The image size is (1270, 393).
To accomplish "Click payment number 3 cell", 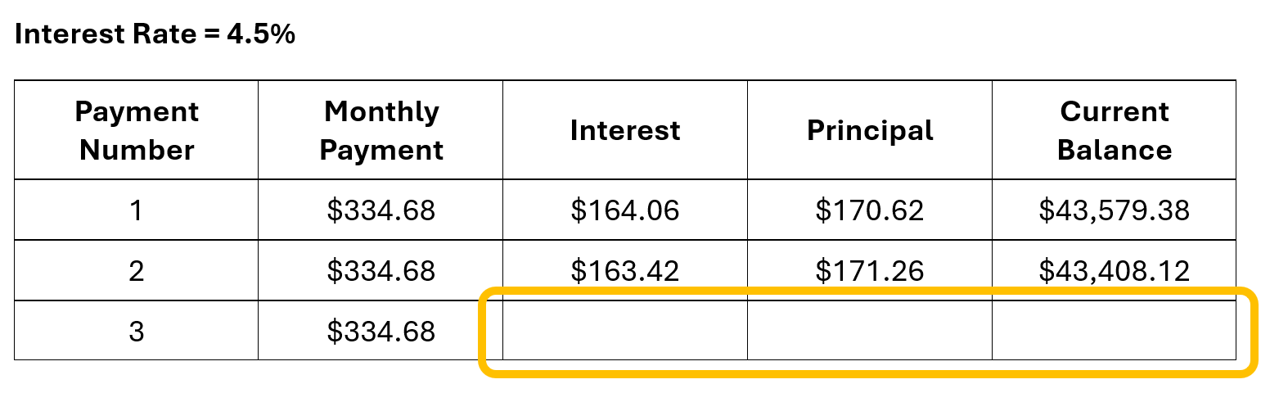I will [137, 330].
